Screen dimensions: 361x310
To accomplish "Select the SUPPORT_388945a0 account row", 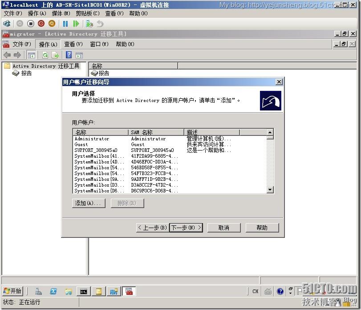I will coord(170,150).
